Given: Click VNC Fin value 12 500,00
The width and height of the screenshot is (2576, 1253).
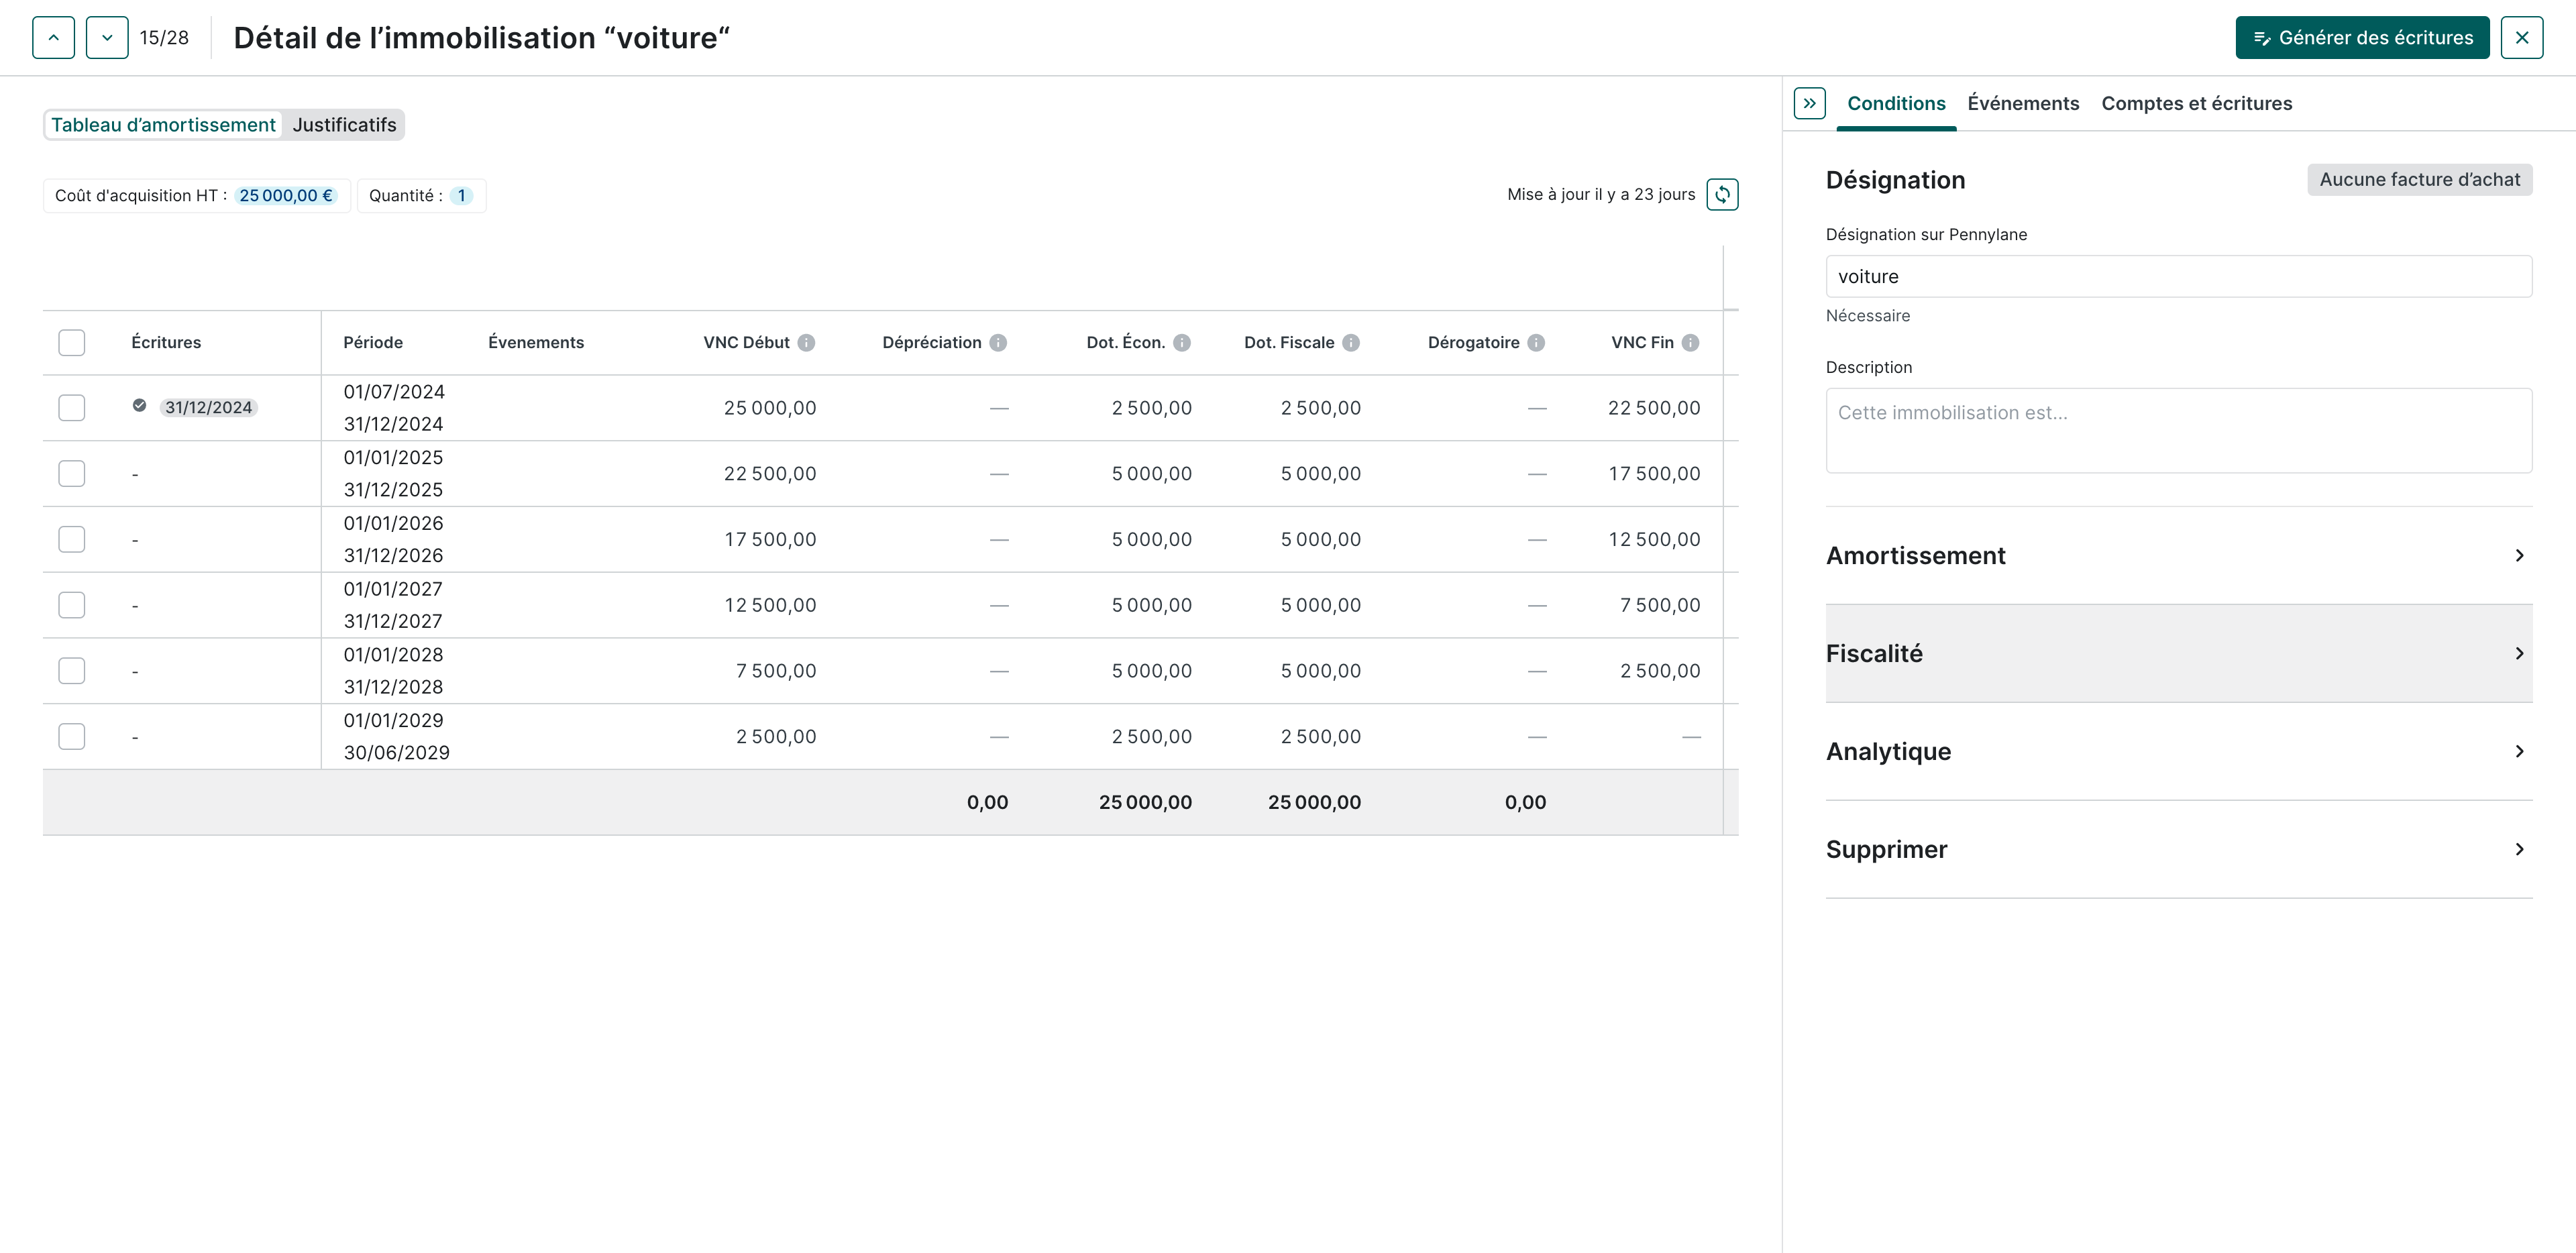Looking at the screenshot, I should point(1653,540).
